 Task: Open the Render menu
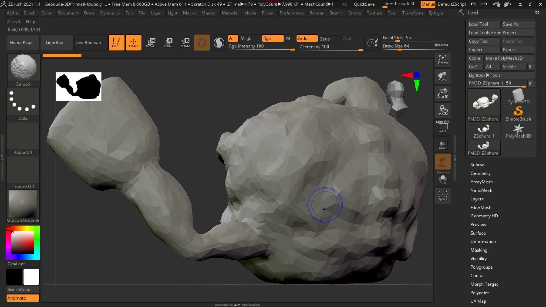coord(316,13)
